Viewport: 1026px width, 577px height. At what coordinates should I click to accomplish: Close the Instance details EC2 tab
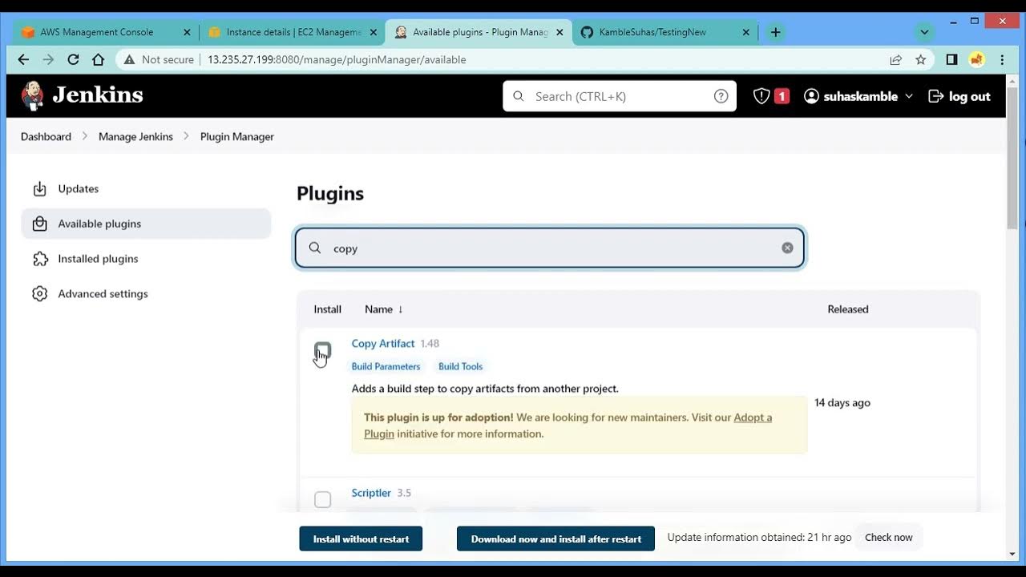pyautogui.click(x=373, y=33)
